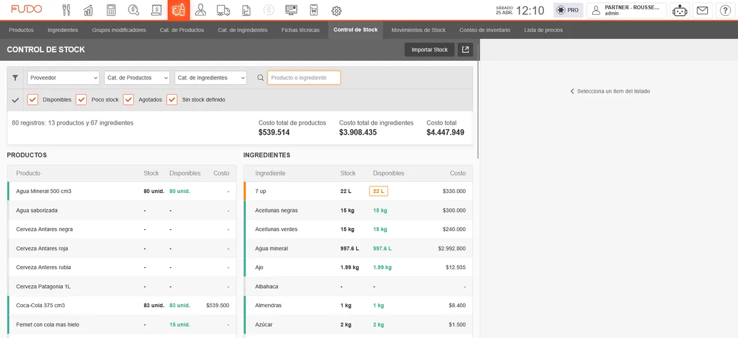Click the customers person icon

pos(201,10)
